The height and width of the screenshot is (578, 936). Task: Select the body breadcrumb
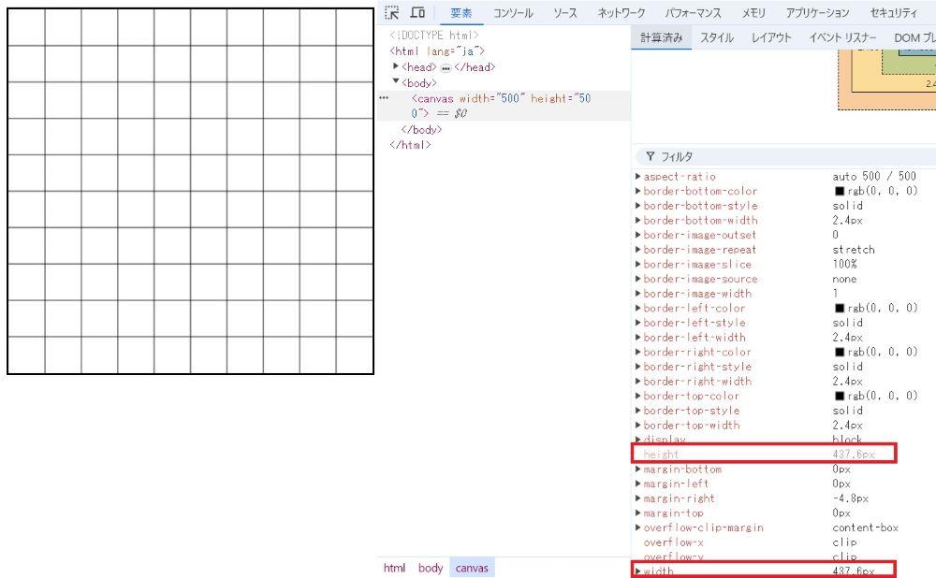430,568
